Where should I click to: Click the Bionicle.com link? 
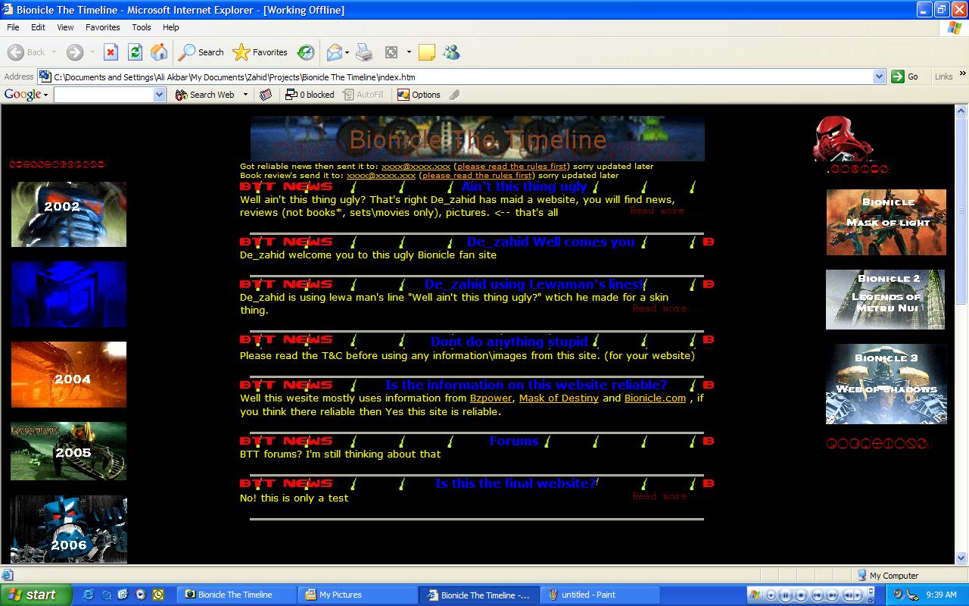point(655,398)
